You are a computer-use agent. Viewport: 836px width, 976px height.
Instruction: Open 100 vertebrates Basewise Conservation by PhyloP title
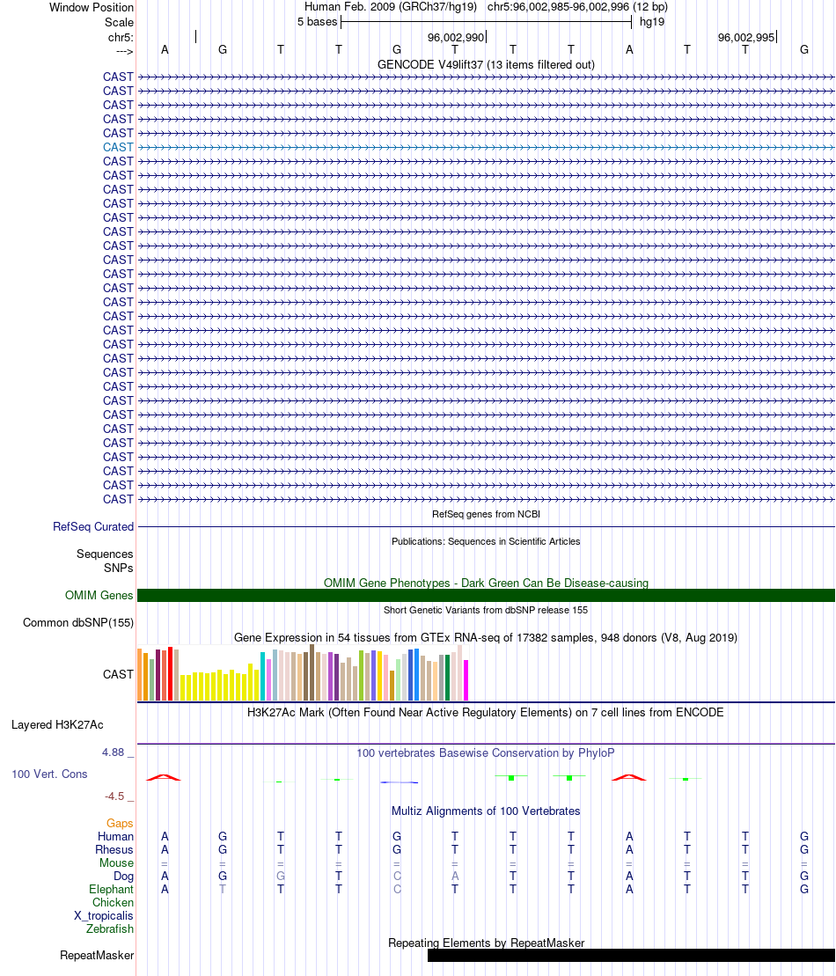tap(486, 752)
